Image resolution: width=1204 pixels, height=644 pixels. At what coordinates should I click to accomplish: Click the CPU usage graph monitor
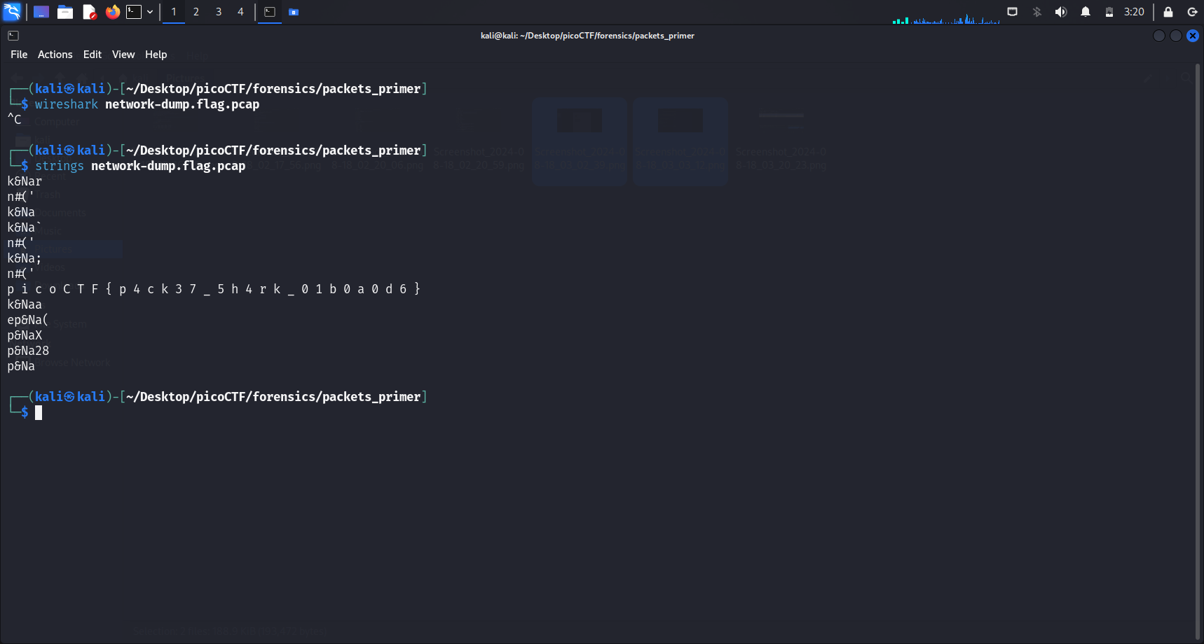(x=946, y=18)
